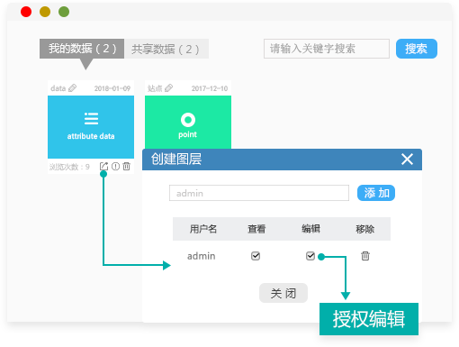
Task: Focus the keyword search input field
Action: tap(327, 49)
